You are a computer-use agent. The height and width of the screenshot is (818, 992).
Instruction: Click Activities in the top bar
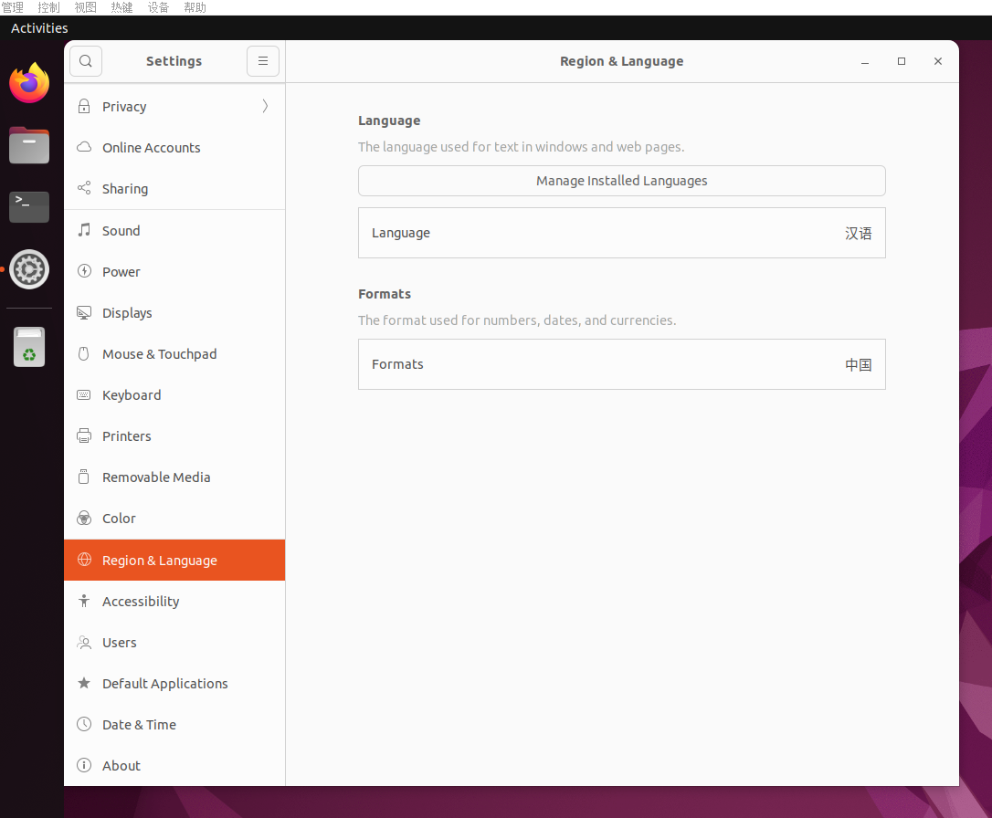click(x=38, y=27)
